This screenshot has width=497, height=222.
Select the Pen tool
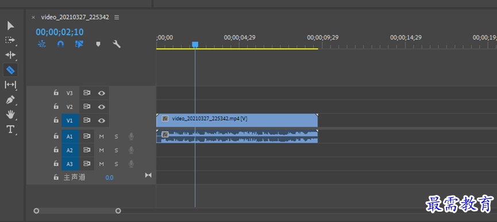pyautogui.click(x=10, y=100)
